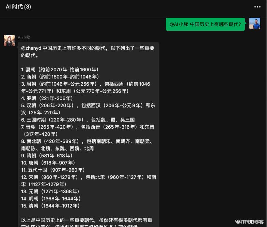Select the green message asking about 中国历史上有哪些朝代
Image resolution: width=267 pixels, height=227 pixels.
[205, 24]
